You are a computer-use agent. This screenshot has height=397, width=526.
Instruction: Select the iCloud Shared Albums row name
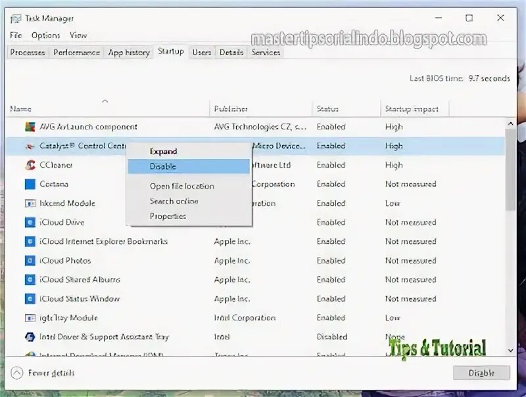click(x=80, y=279)
